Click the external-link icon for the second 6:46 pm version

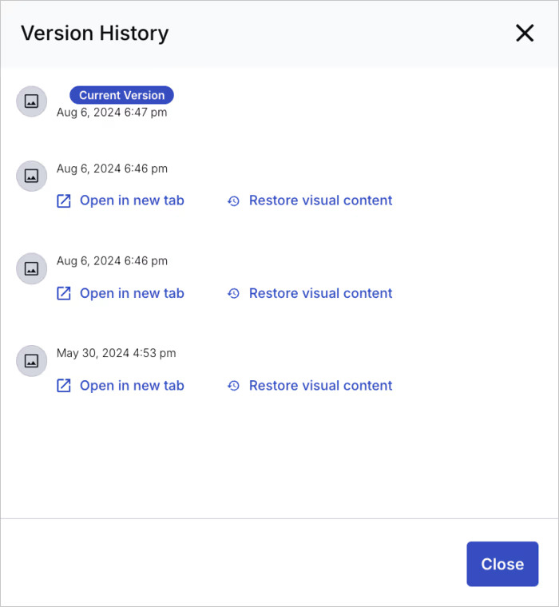[64, 293]
